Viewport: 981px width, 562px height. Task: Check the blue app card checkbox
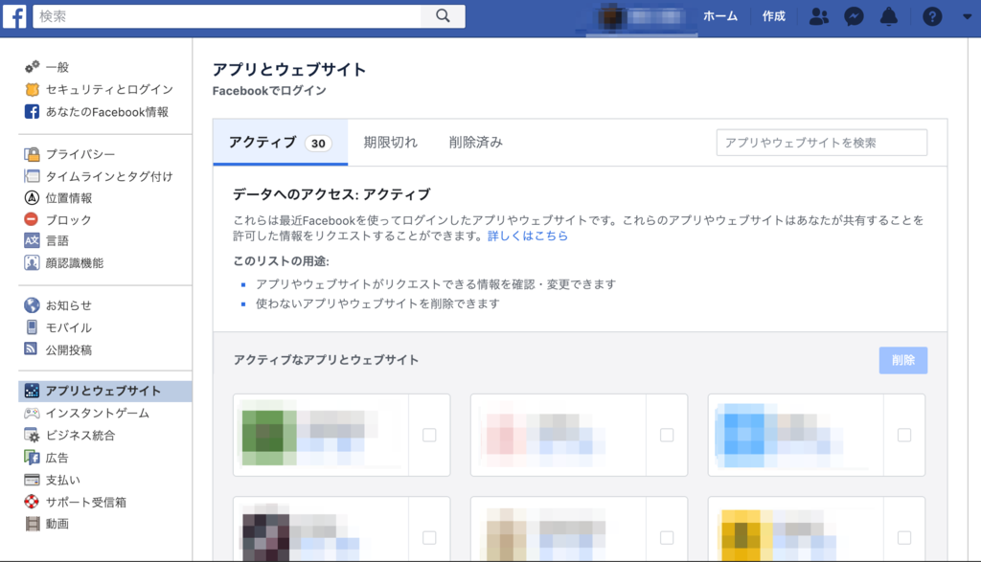point(904,435)
